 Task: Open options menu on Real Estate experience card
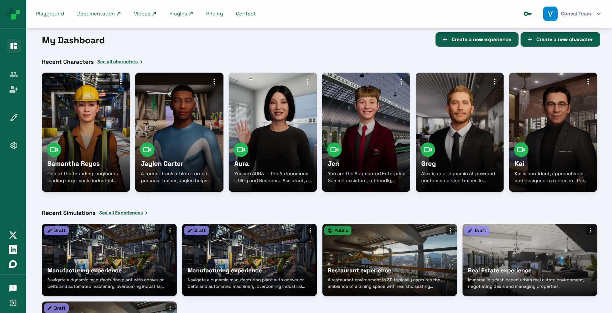tap(591, 230)
